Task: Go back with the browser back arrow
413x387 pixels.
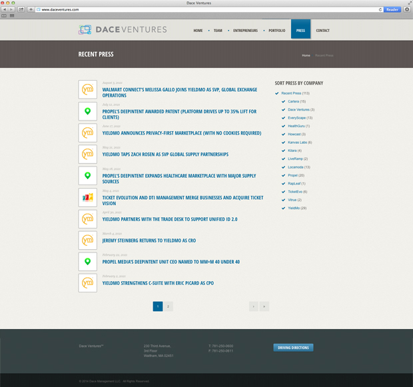Action: point(5,9)
